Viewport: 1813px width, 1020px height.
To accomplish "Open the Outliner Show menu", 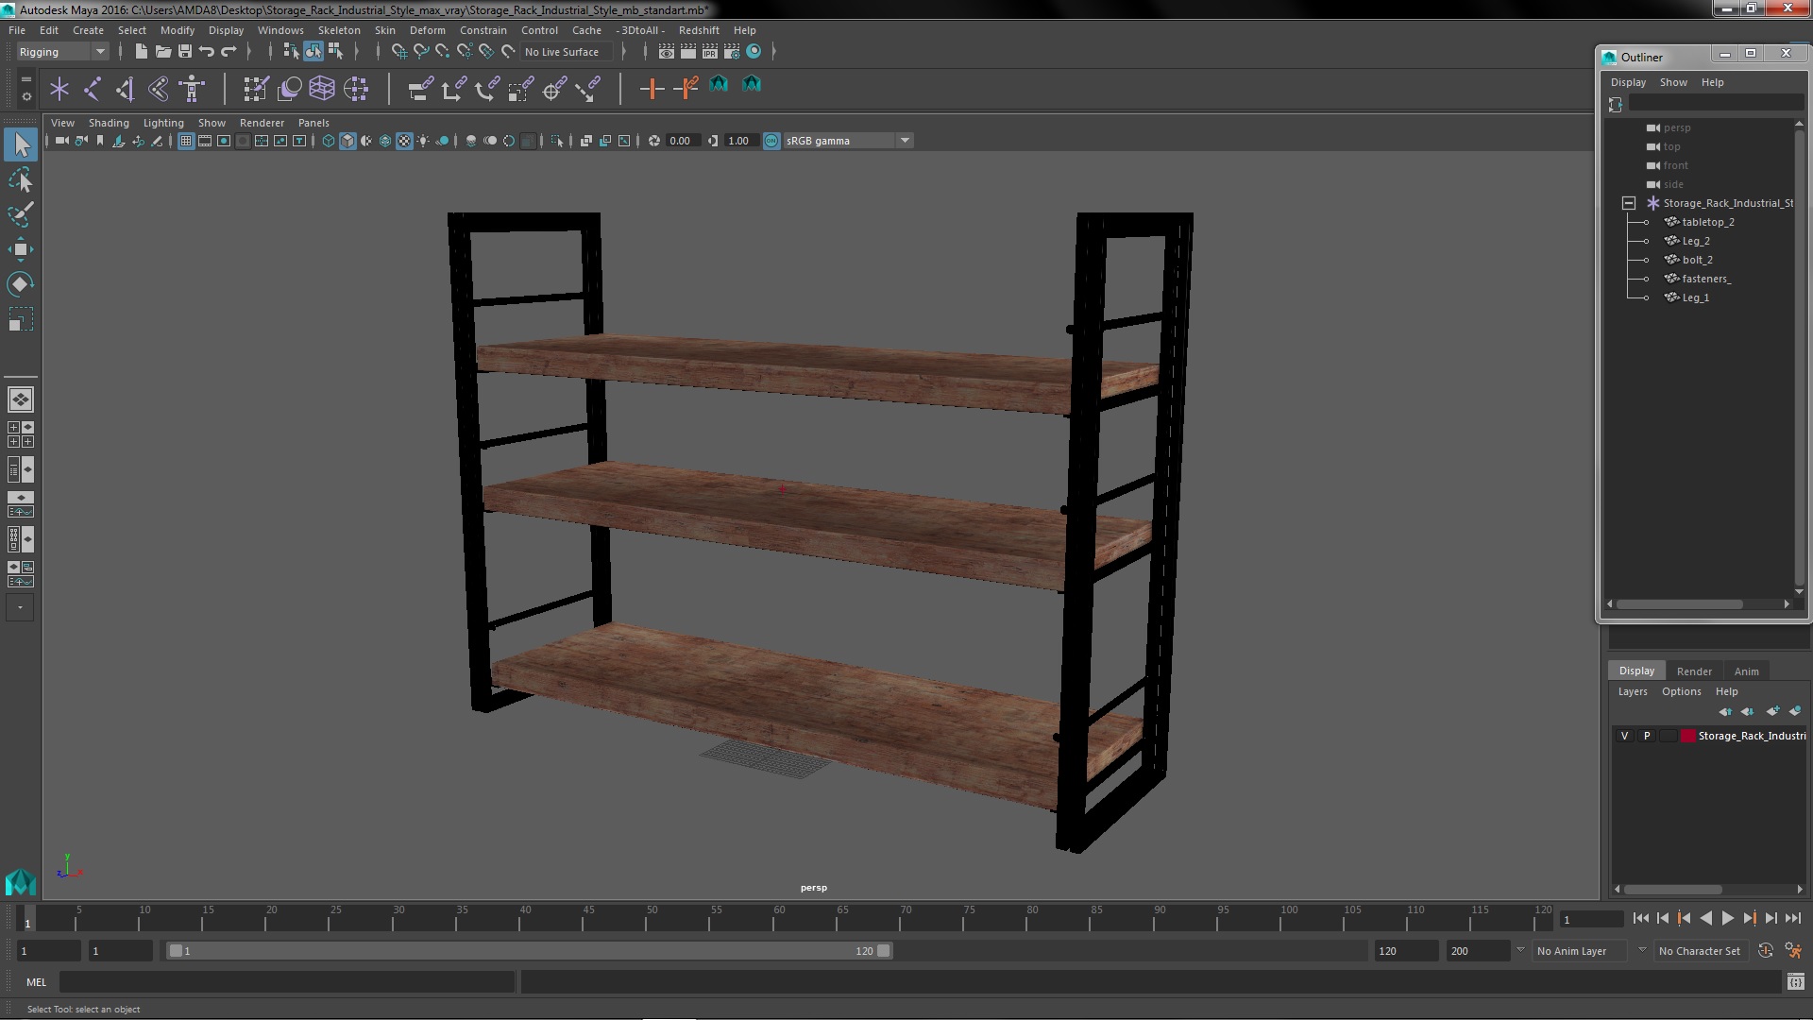I will point(1673,82).
